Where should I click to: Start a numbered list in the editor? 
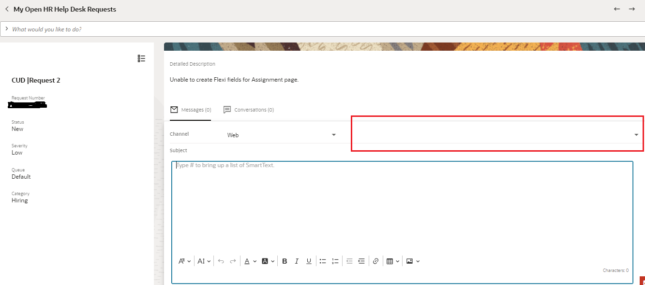pos(335,261)
